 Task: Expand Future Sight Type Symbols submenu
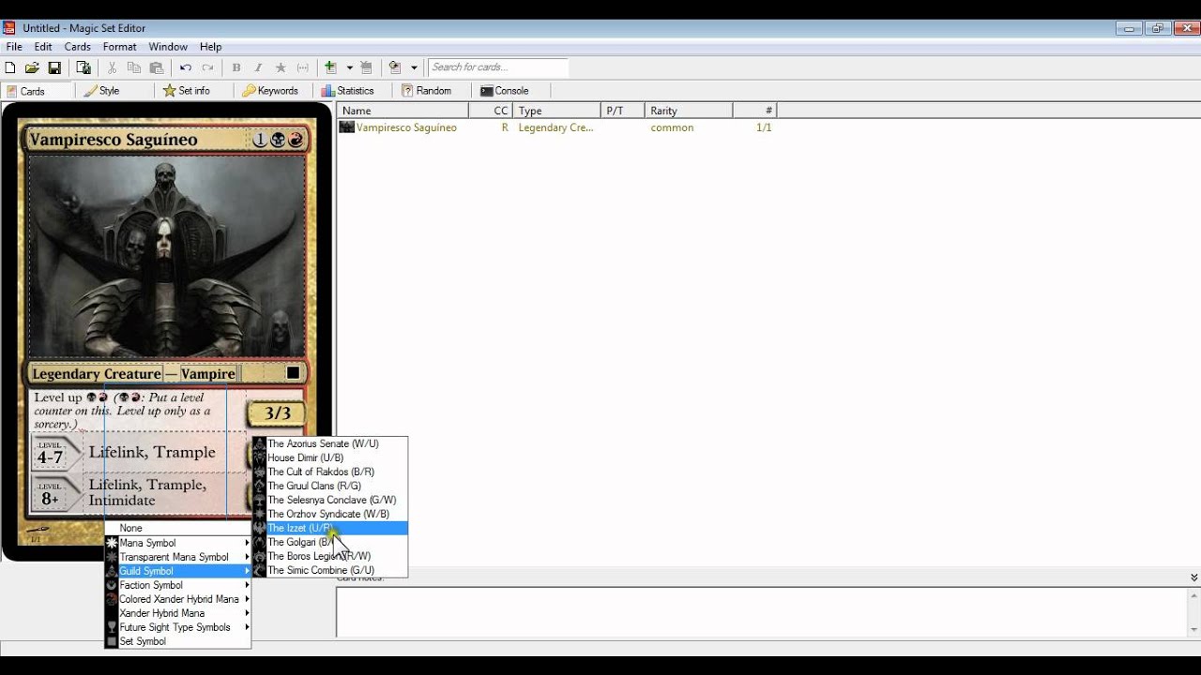(x=177, y=627)
